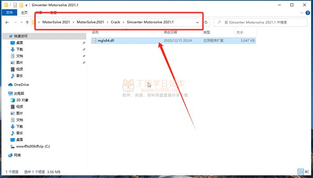Open the 文件 ribbon tab

click(9, 13)
